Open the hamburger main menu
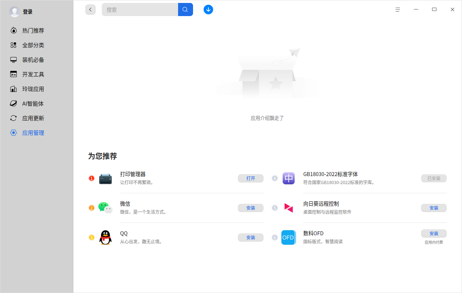The image size is (462, 293). tap(398, 9)
